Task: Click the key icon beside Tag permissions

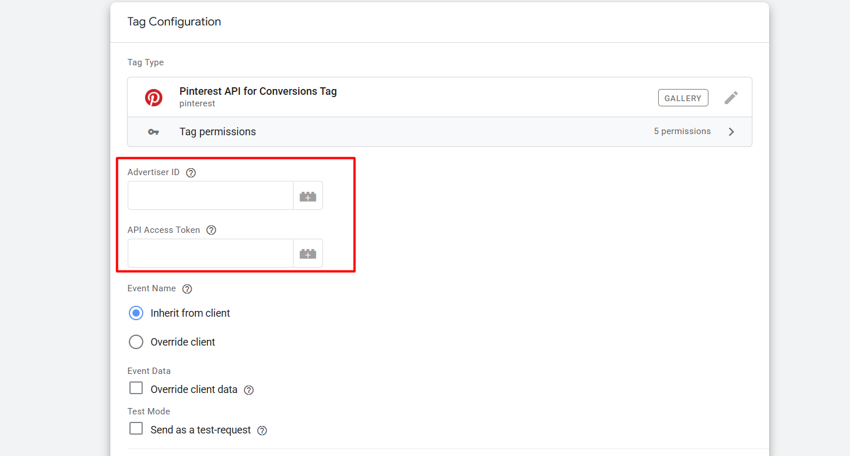Action: tap(153, 132)
